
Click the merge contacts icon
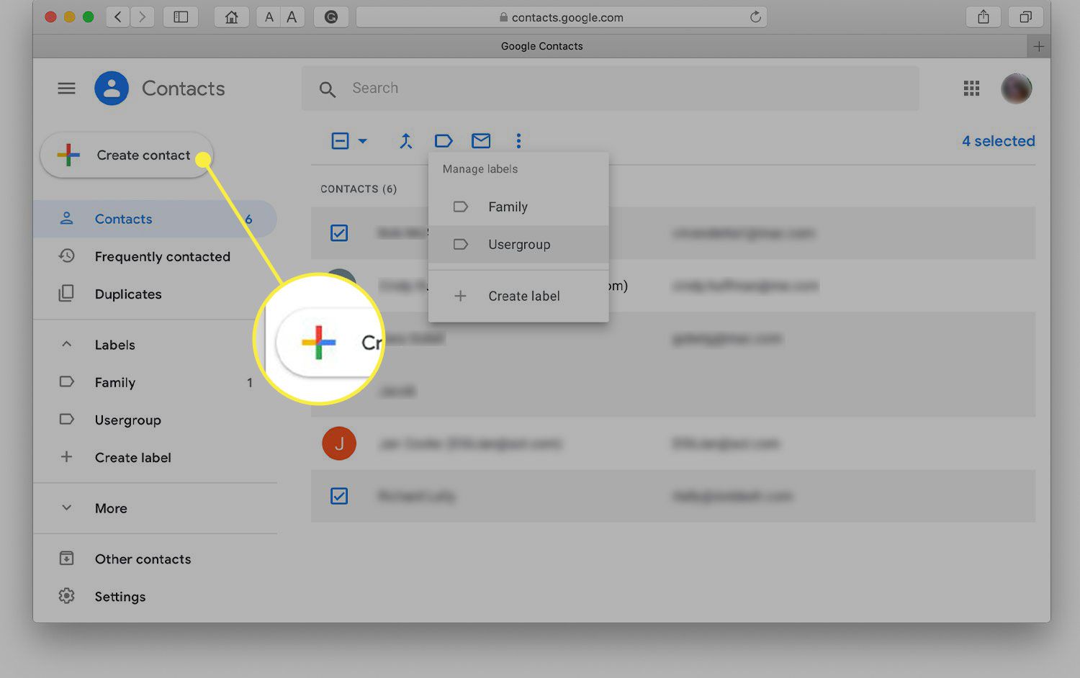pyautogui.click(x=406, y=141)
